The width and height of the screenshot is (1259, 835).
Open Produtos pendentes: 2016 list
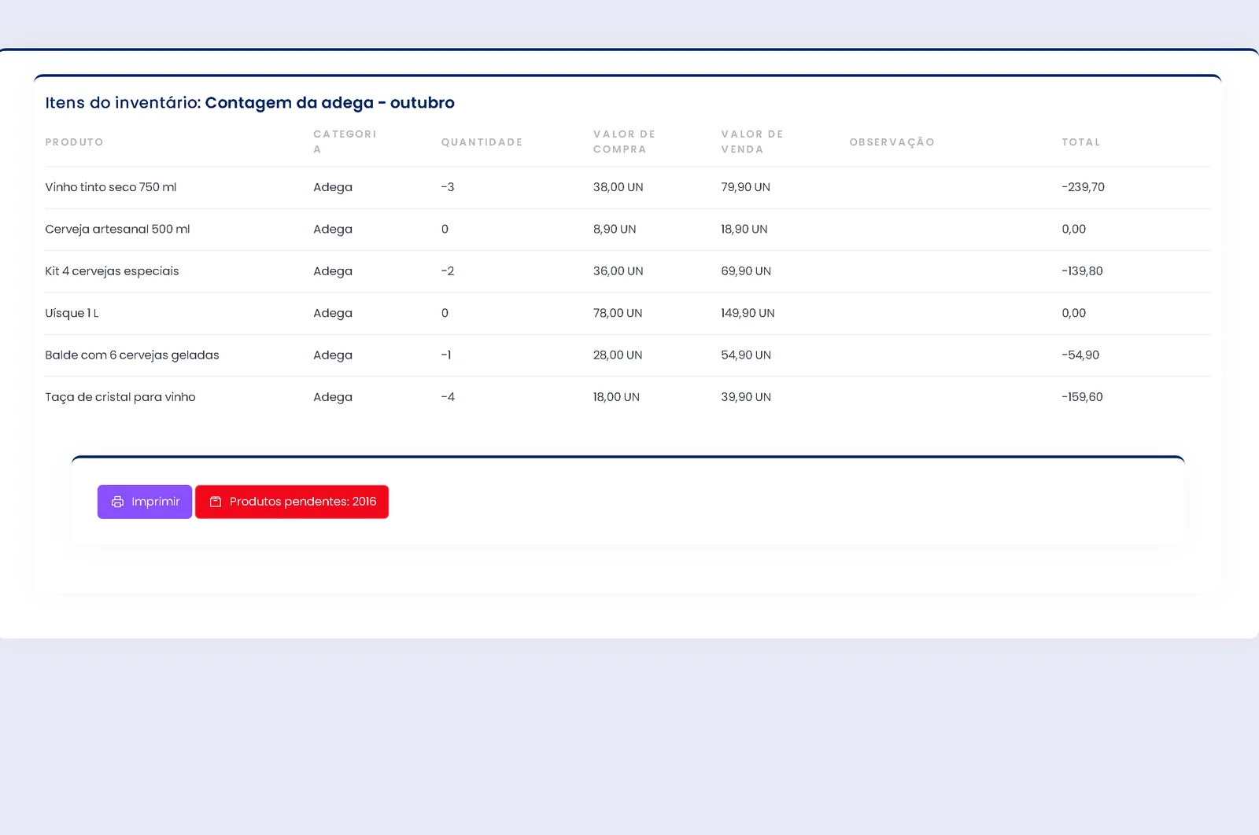[292, 502]
